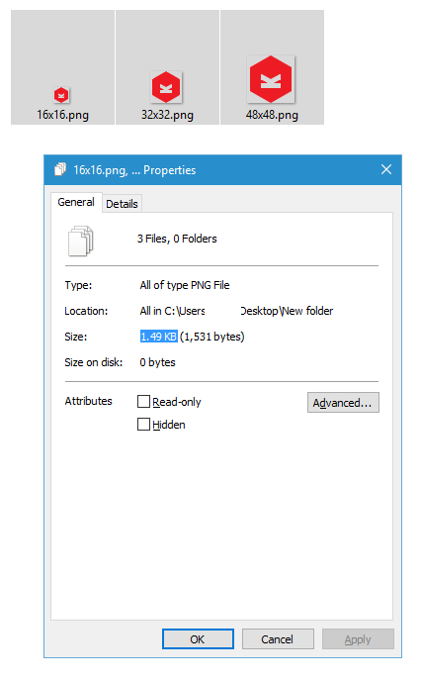This screenshot has height=680, width=421.
Task: Click the 32x32.png file name
Action: [167, 115]
